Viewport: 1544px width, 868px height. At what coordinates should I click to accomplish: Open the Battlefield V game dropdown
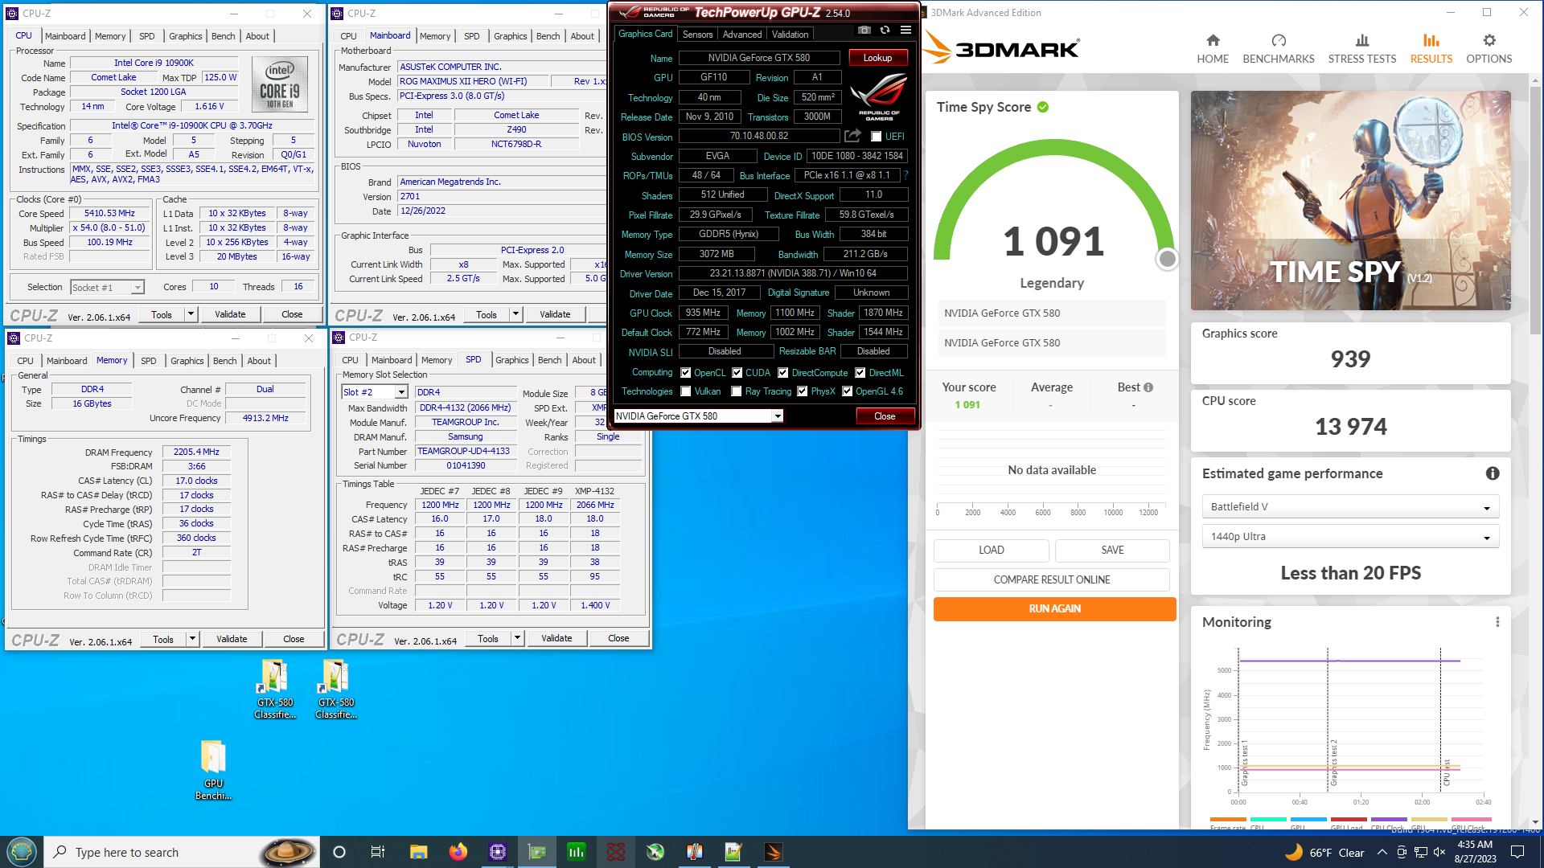click(1350, 507)
